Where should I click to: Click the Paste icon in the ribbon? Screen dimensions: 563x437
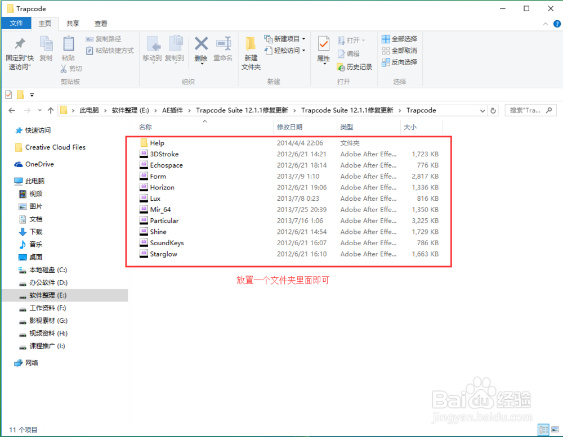(68, 44)
